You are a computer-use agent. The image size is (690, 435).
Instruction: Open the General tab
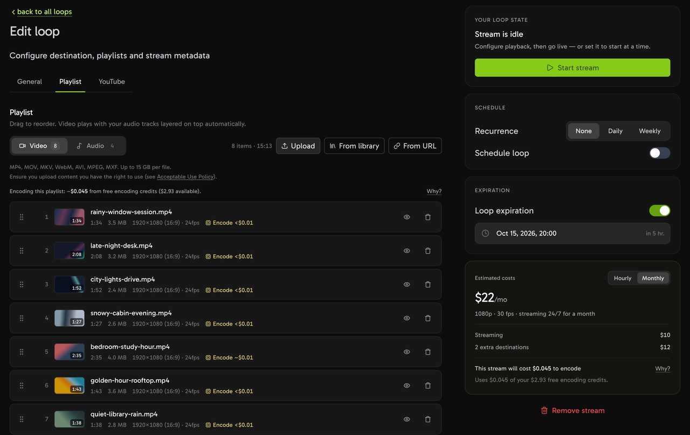click(30, 82)
